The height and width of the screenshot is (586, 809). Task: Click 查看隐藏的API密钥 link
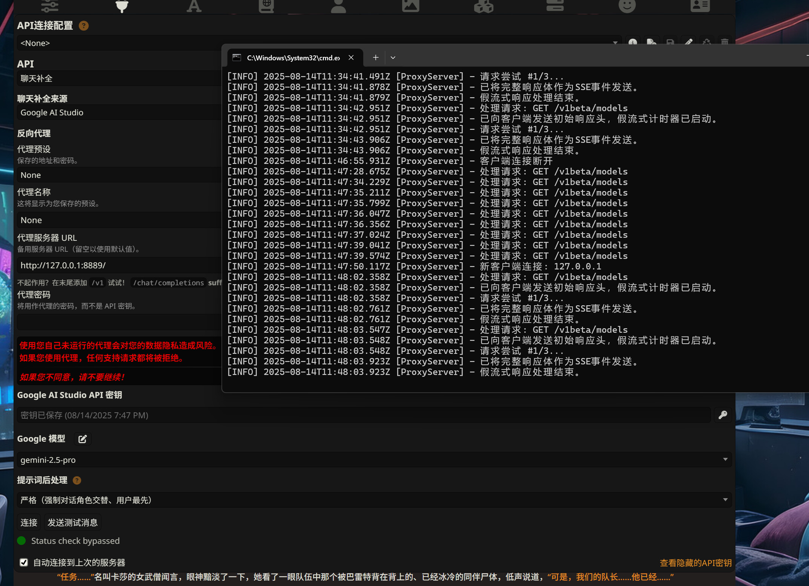point(695,563)
